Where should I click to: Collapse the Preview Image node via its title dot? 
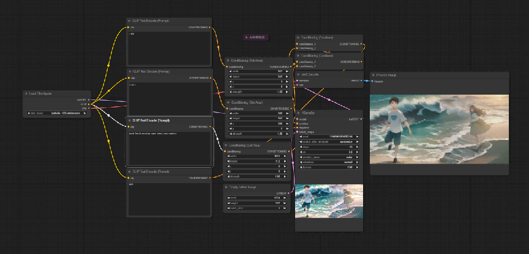pos(373,75)
